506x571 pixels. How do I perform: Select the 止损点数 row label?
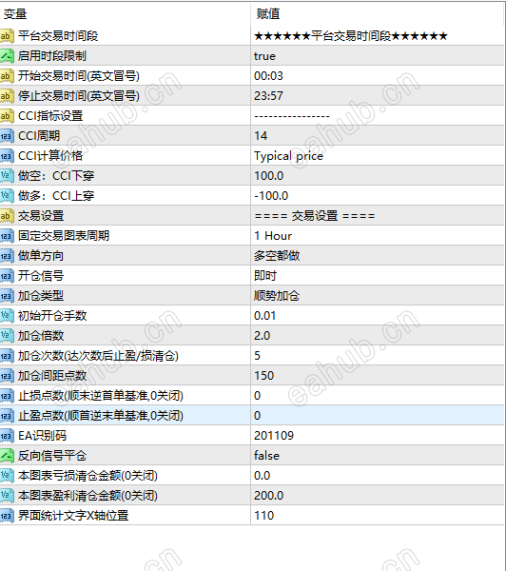(x=101, y=396)
